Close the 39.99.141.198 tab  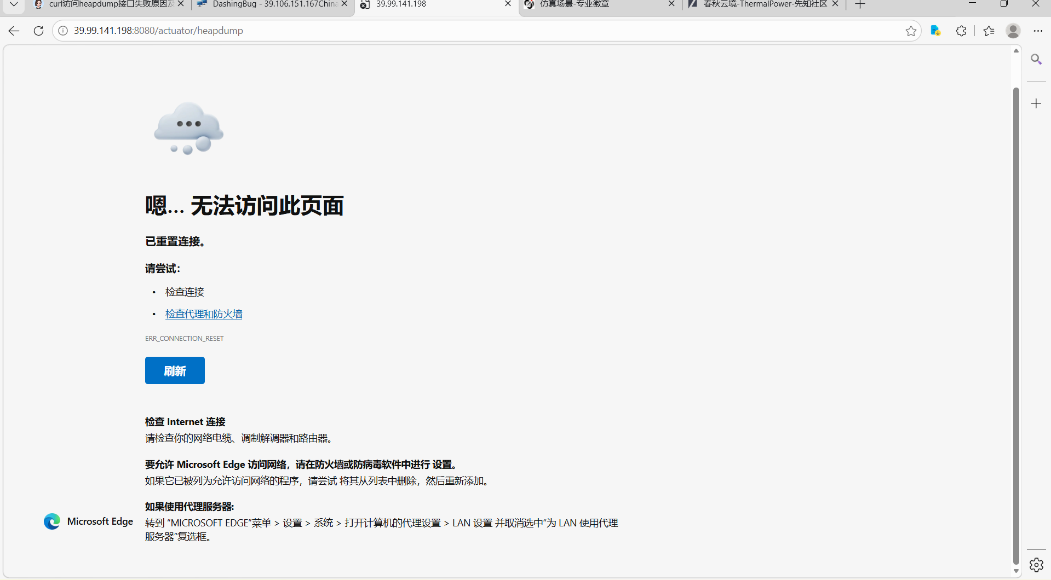[x=507, y=4]
